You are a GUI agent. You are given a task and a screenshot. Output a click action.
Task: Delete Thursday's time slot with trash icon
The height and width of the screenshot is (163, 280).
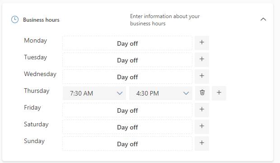(202, 93)
